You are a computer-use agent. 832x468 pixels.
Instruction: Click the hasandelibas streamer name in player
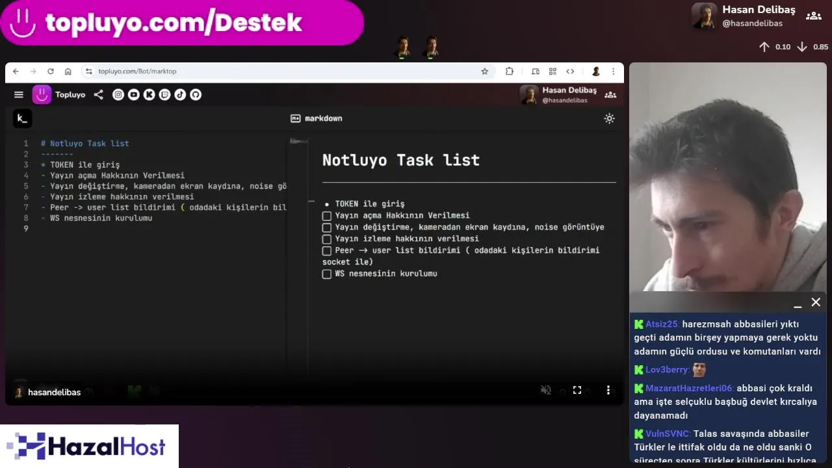point(54,393)
